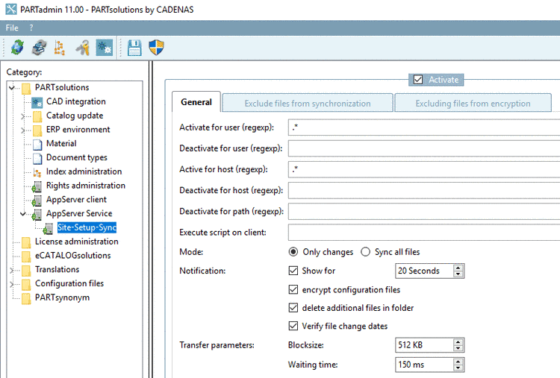The width and height of the screenshot is (560, 378).
Task: Switch to the General tab
Action: coord(196,102)
